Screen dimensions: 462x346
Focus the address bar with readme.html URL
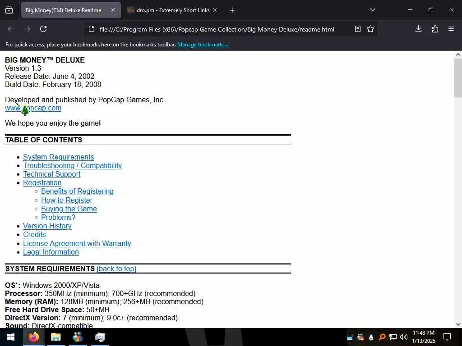[217, 29]
